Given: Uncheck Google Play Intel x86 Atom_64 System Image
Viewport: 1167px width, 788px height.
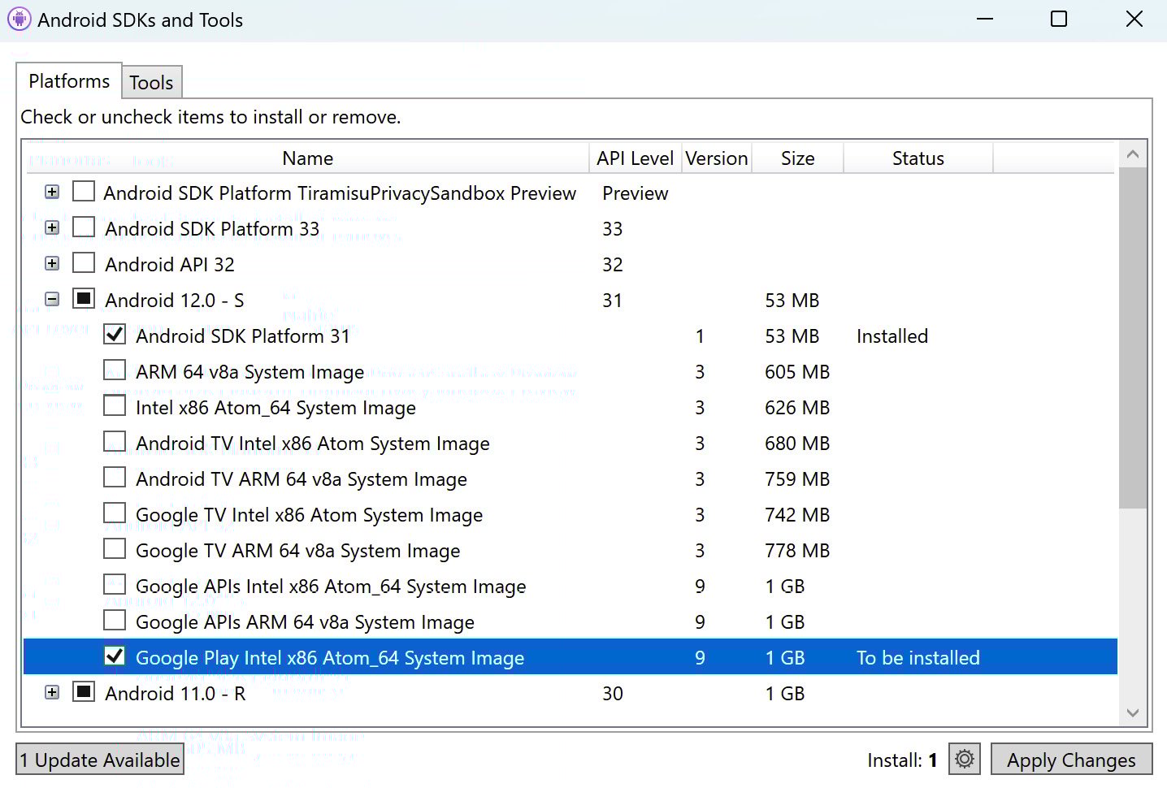Looking at the screenshot, I should tap(115, 656).
